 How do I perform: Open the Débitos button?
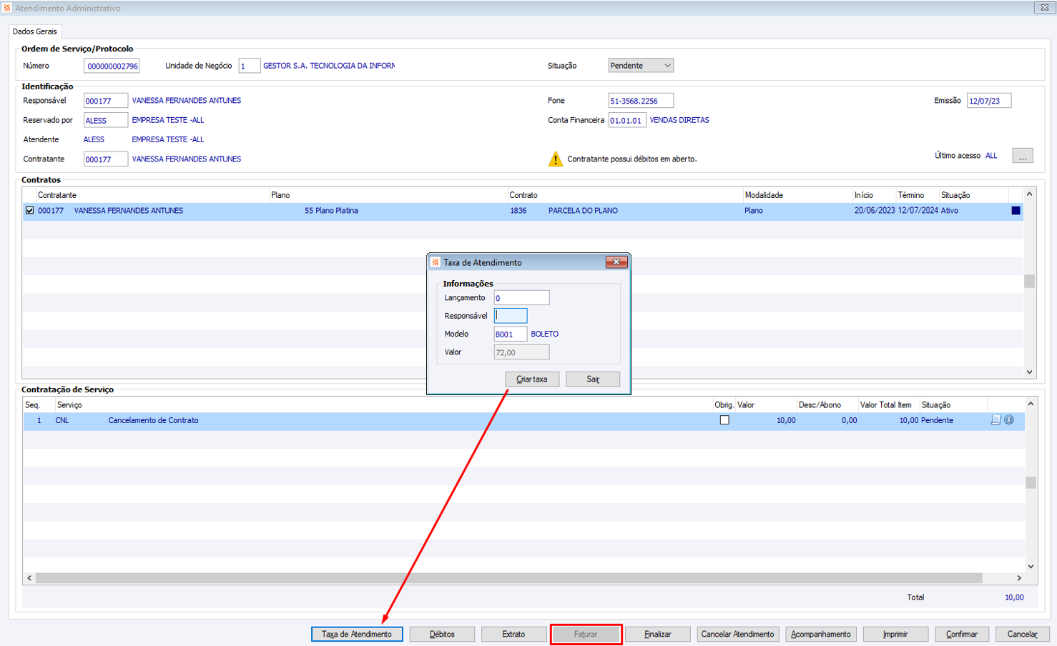[x=442, y=634]
